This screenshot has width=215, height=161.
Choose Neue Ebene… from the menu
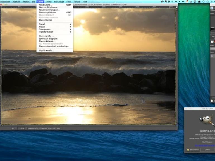[55, 5]
